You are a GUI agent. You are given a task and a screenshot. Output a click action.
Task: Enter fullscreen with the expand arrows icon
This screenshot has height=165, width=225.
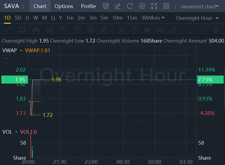pos(154,6)
